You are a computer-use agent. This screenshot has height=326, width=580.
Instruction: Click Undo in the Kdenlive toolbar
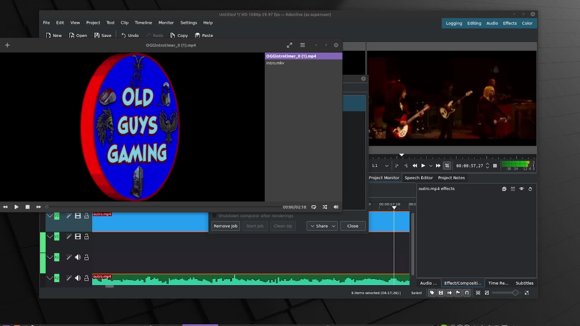pos(130,35)
